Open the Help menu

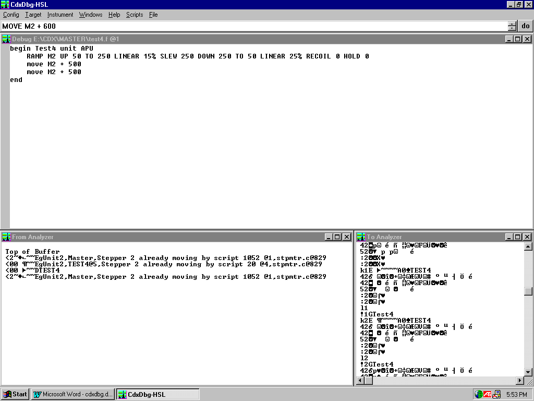click(114, 15)
